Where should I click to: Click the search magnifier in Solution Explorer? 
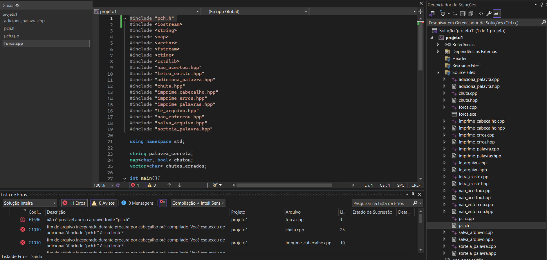[543, 23]
